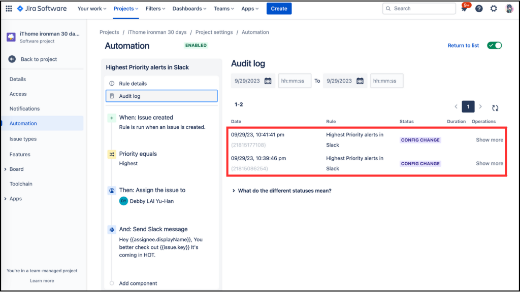Click the Return to list link
This screenshot has height=292, width=520.
pos(463,45)
